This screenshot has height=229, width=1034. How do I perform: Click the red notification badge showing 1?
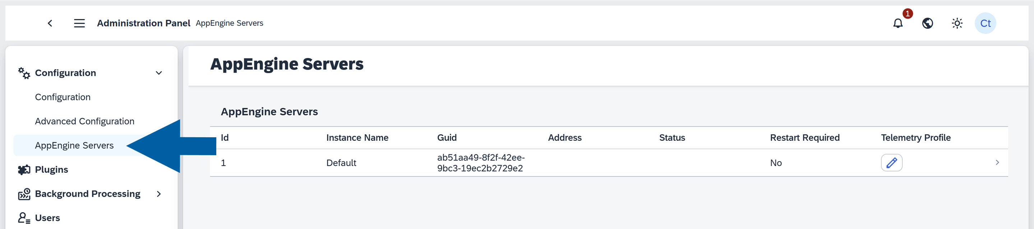(x=907, y=13)
